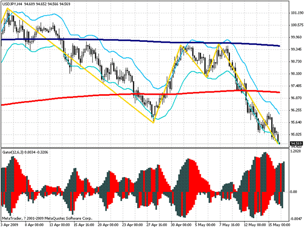Screen dimensions: 304x228
Task: Click the 30 Apr 08:00 time label
Action: [x=181, y=225]
